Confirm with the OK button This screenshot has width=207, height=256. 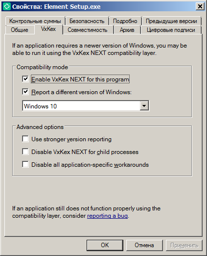click(x=105, y=245)
